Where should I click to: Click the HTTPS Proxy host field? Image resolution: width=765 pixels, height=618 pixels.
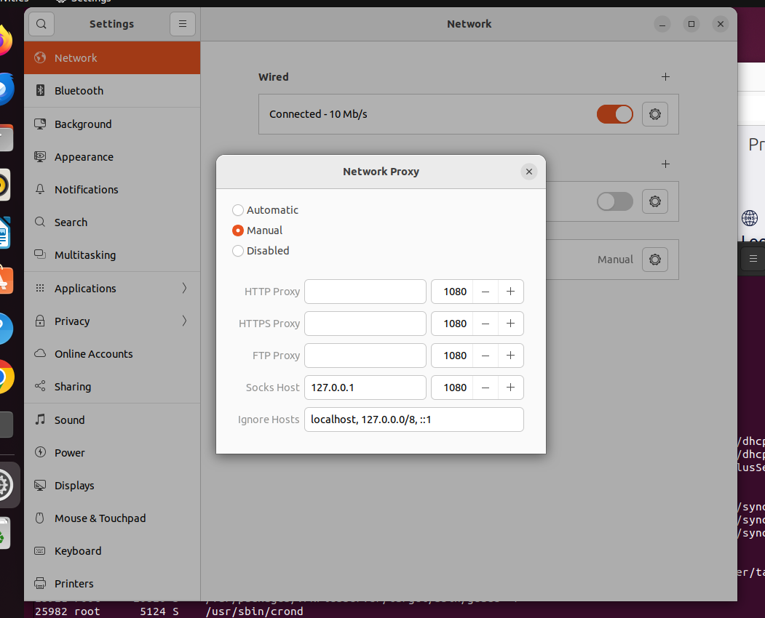(365, 324)
